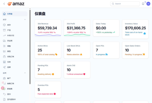This screenshot has height=103, width=152.
Task: Click the truck icon on Open POs
Action: pos(107,54)
